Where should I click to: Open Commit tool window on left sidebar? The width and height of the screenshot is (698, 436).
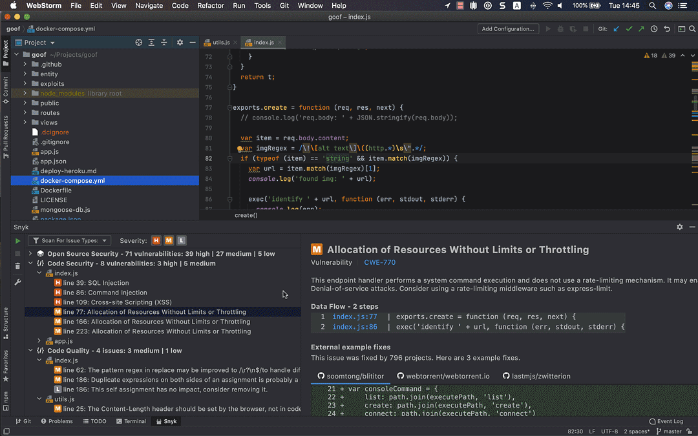coord(5,90)
